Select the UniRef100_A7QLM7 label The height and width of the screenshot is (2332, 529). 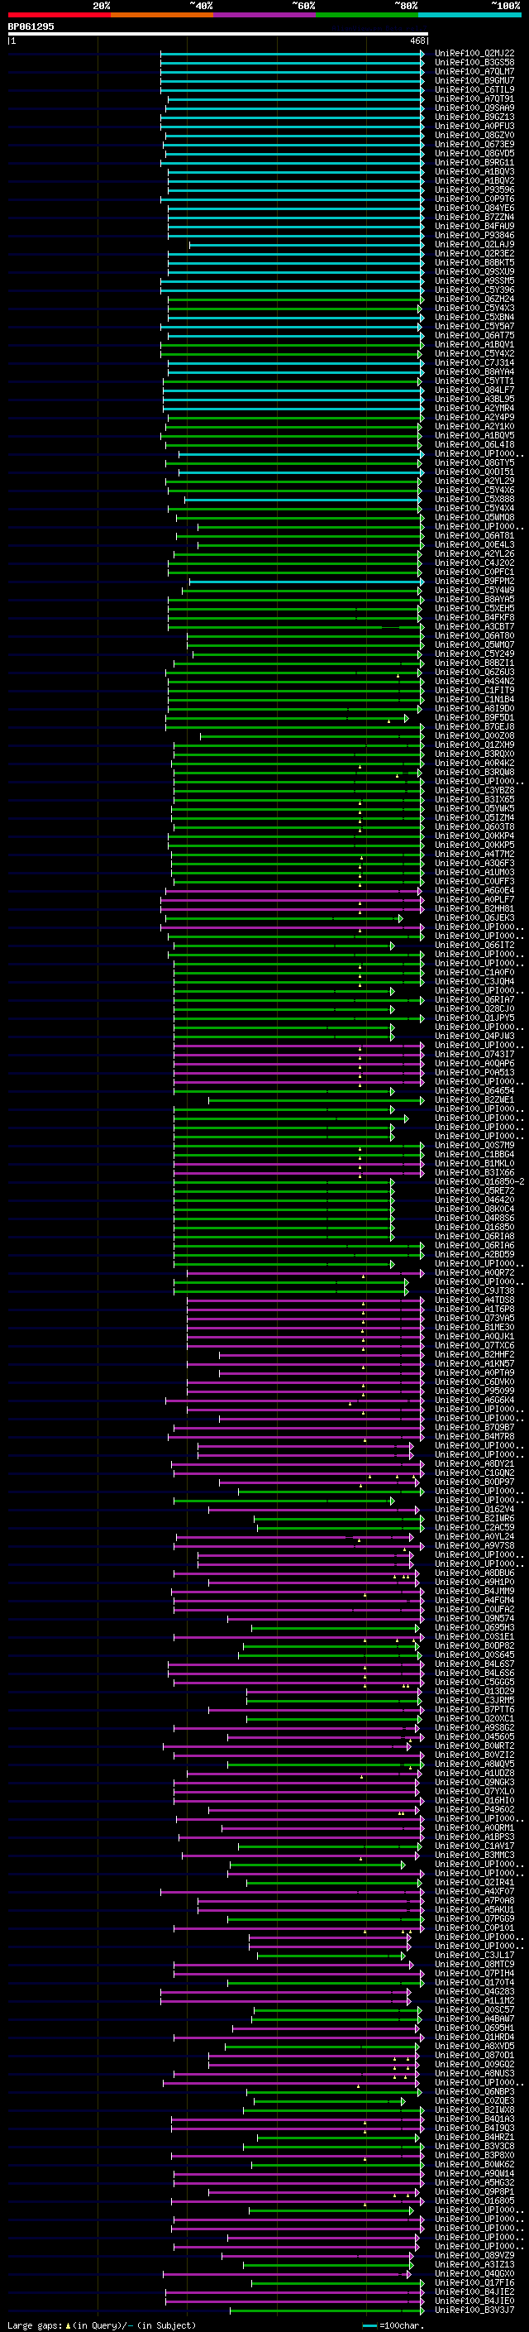pos(474,71)
